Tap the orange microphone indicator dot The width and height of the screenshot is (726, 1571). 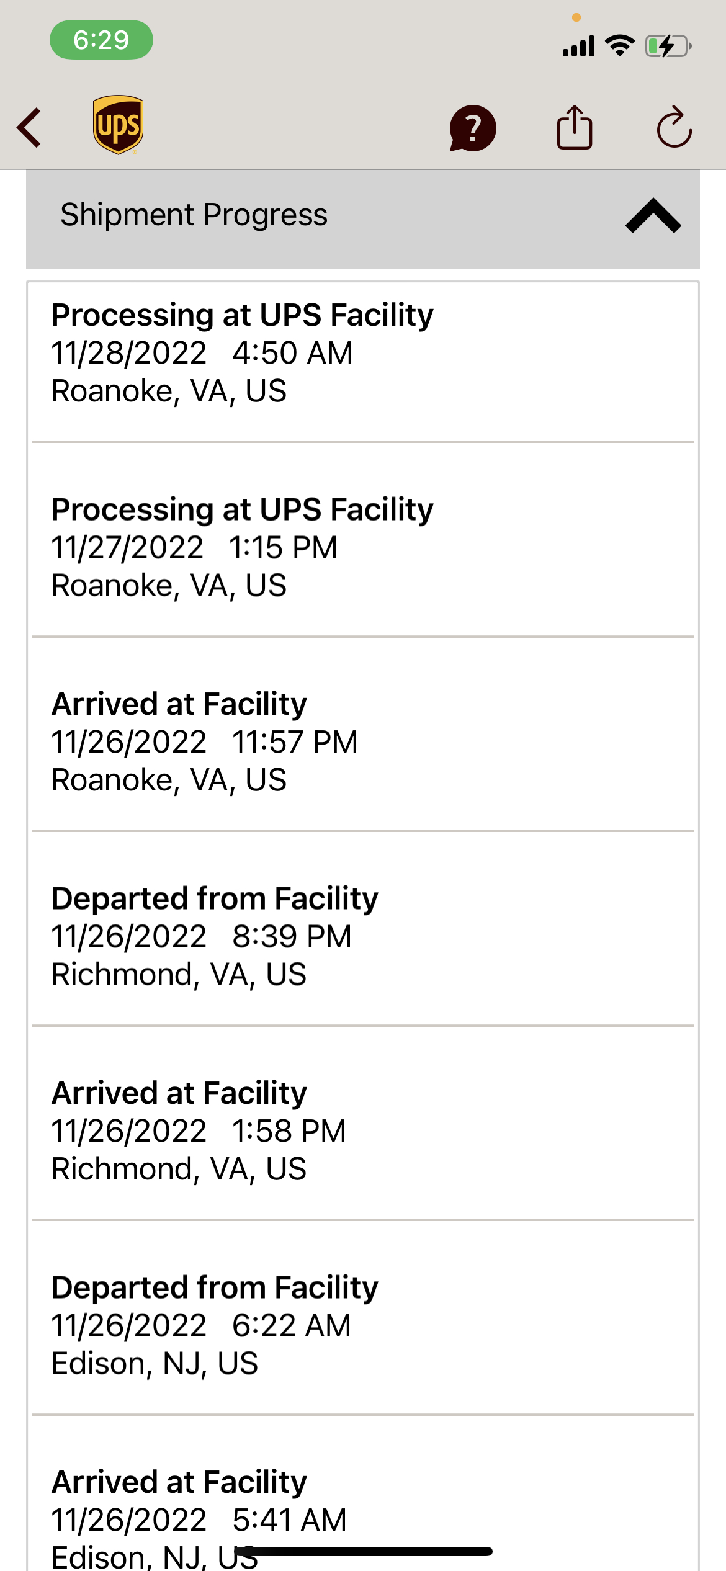coord(576,17)
